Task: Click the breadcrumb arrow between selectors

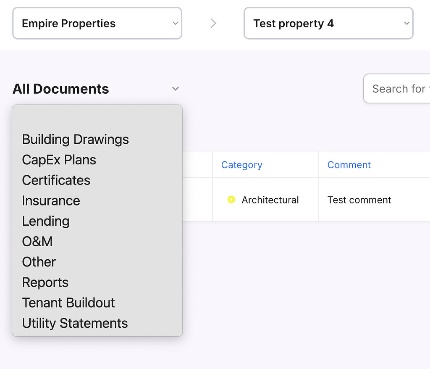Action: click(x=213, y=23)
